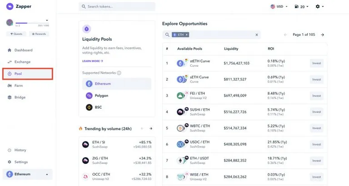Open the gas price 20 dropdown
This screenshot has height=186, width=349.
pos(301,7)
